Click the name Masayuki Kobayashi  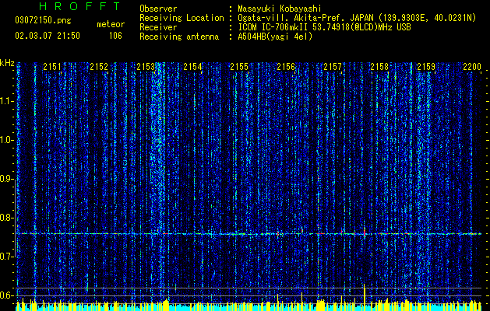(x=280, y=9)
